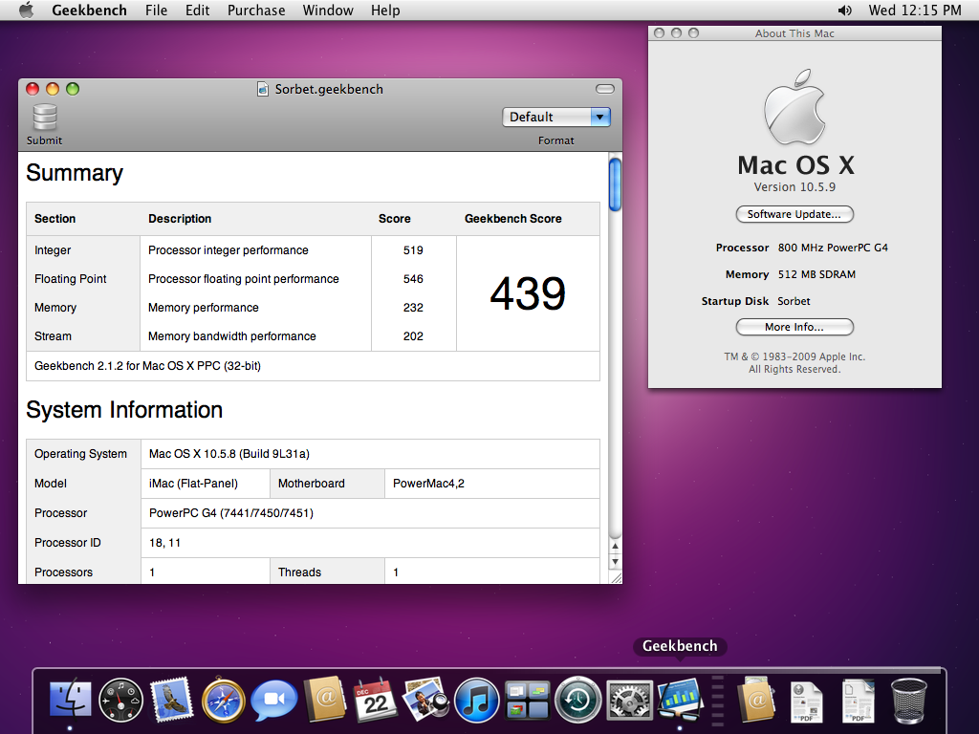The width and height of the screenshot is (979, 734).
Task: Click the Apple logo in About This Mac
Action: pyautogui.click(x=794, y=107)
